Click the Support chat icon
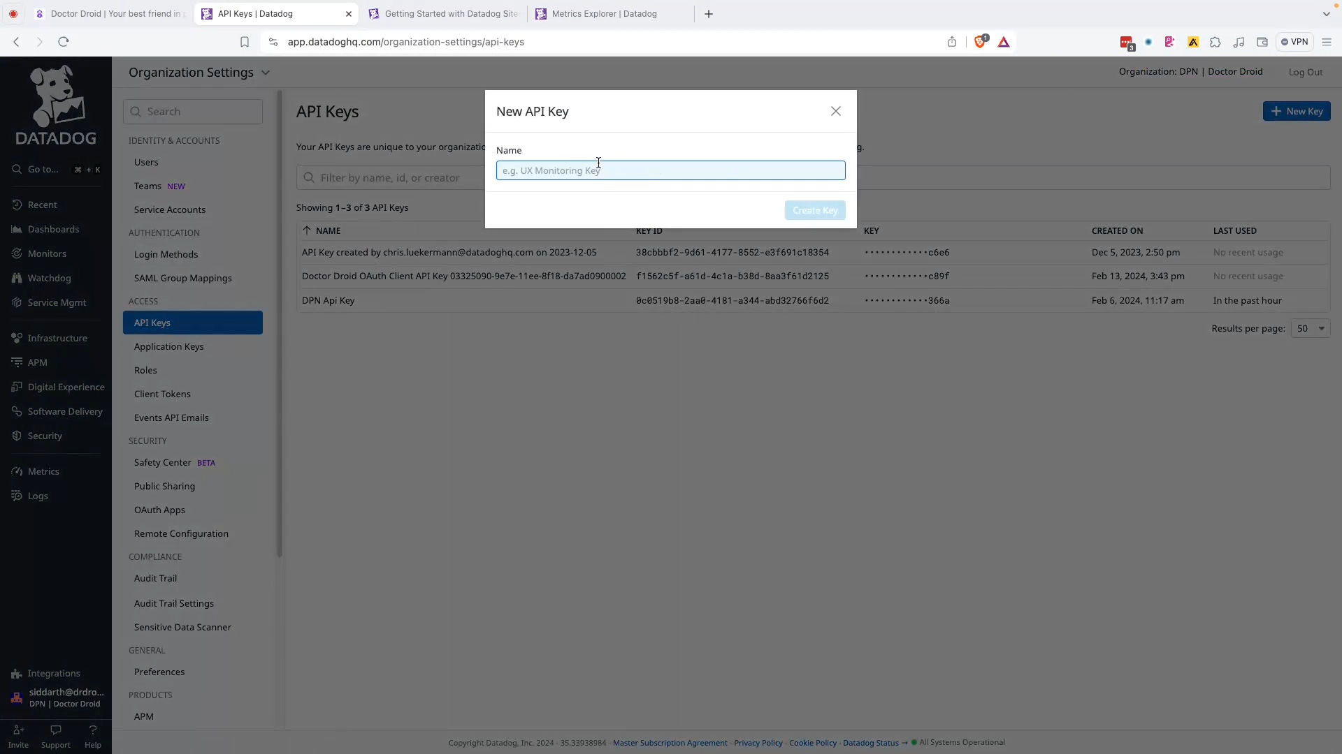This screenshot has width=1342, height=754. (x=56, y=736)
